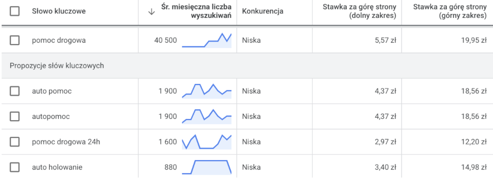Open trend sparkline for 'pomoc drogowa'

[207, 40]
